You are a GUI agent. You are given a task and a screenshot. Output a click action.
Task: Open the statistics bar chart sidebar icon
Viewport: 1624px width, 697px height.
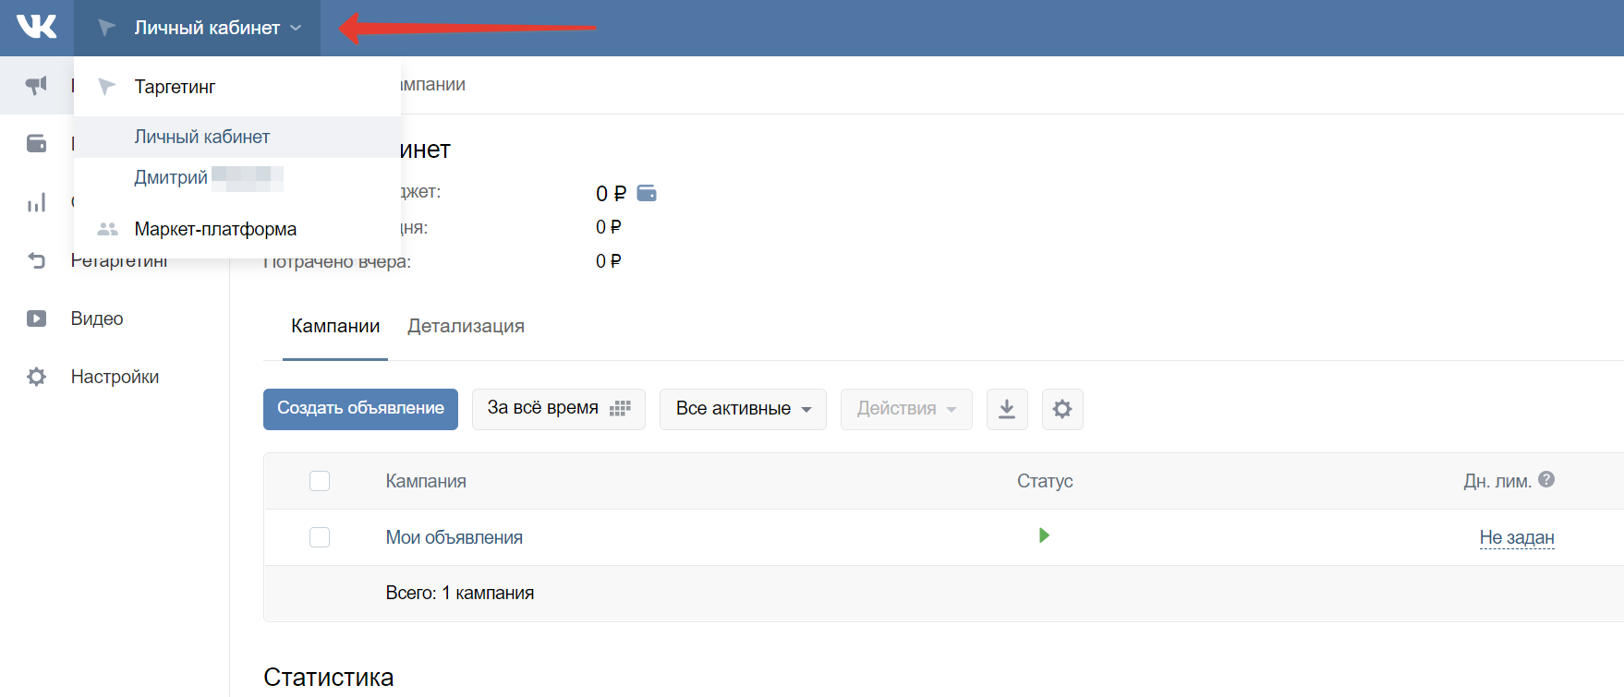(36, 202)
